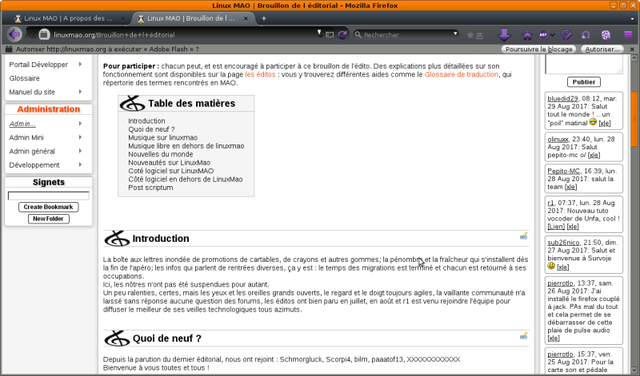The image size is (640, 376).
Task: Expand the 'Admin Mini' submenu arrow
Action: (81, 137)
